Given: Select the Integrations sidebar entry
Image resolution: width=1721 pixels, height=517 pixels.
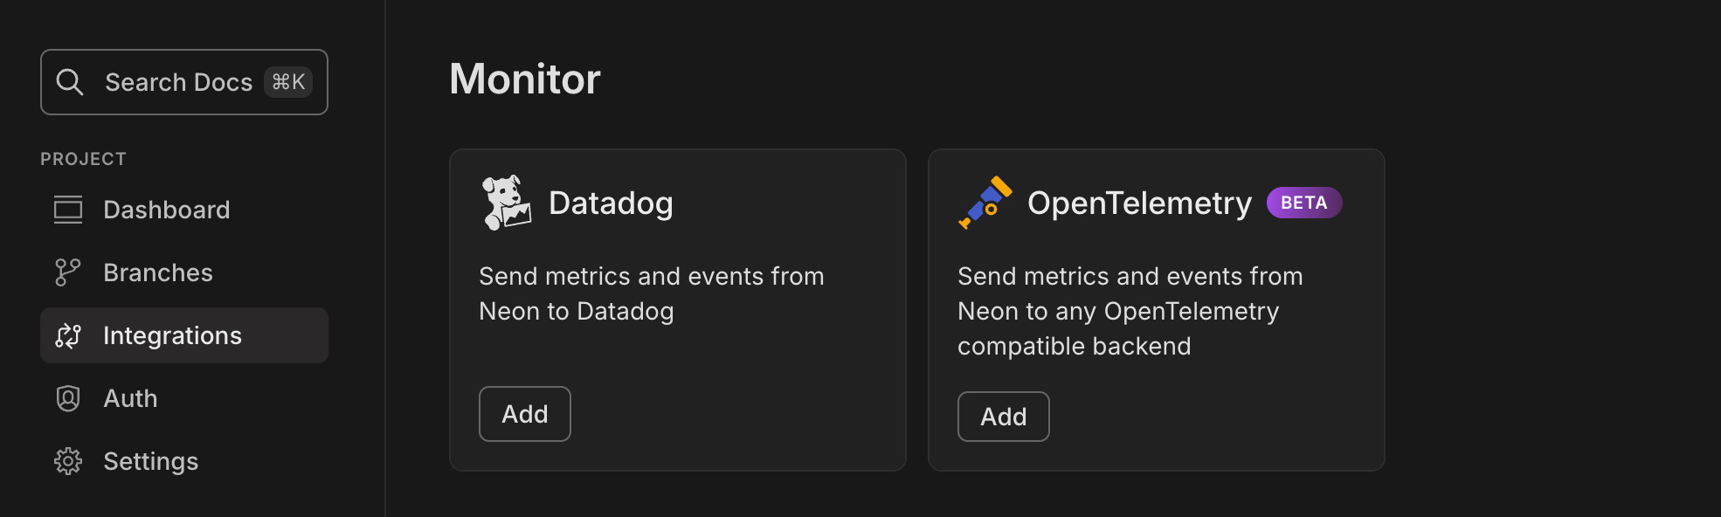Looking at the screenshot, I should coord(172,335).
